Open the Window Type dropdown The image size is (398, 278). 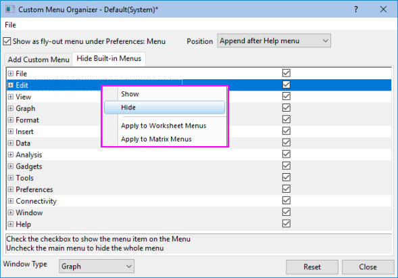coord(97,266)
